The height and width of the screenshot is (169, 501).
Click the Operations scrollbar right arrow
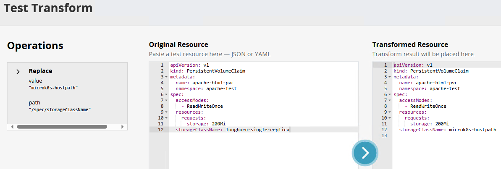[122, 127]
